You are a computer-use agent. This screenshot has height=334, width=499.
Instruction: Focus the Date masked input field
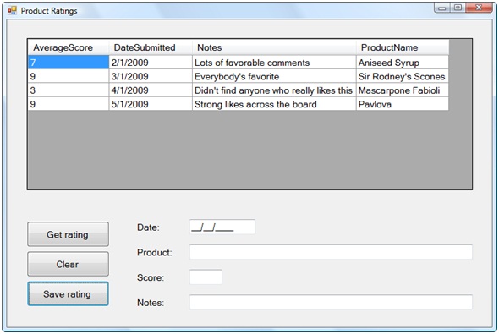222,227
